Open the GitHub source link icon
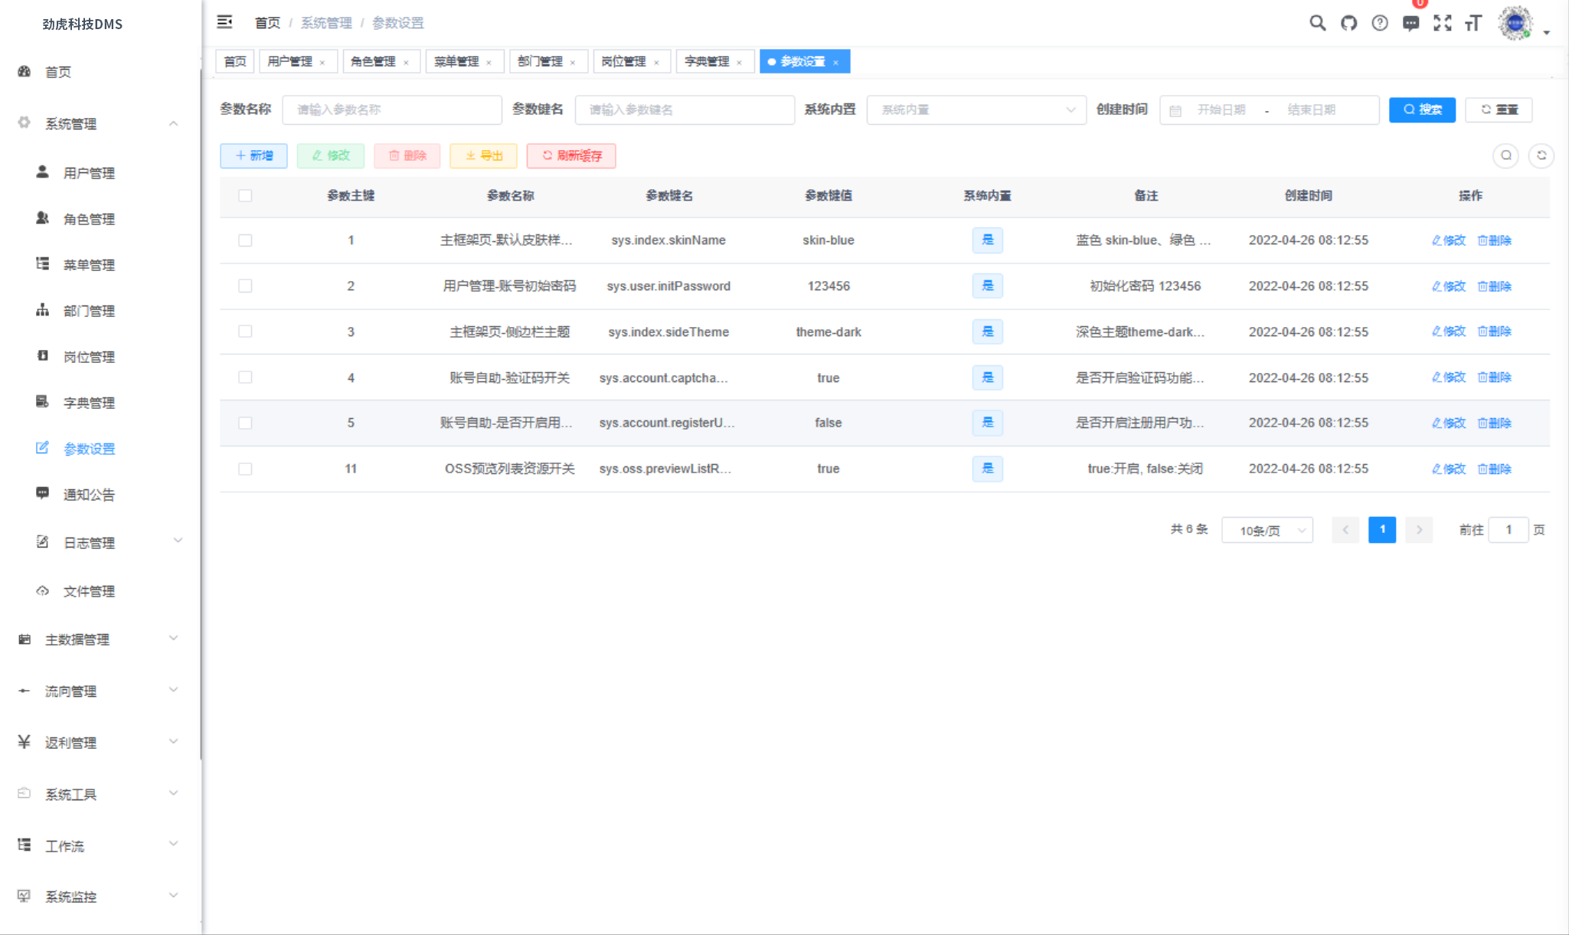The width and height of the screenshot is (1569, 935). [1348, 23]
